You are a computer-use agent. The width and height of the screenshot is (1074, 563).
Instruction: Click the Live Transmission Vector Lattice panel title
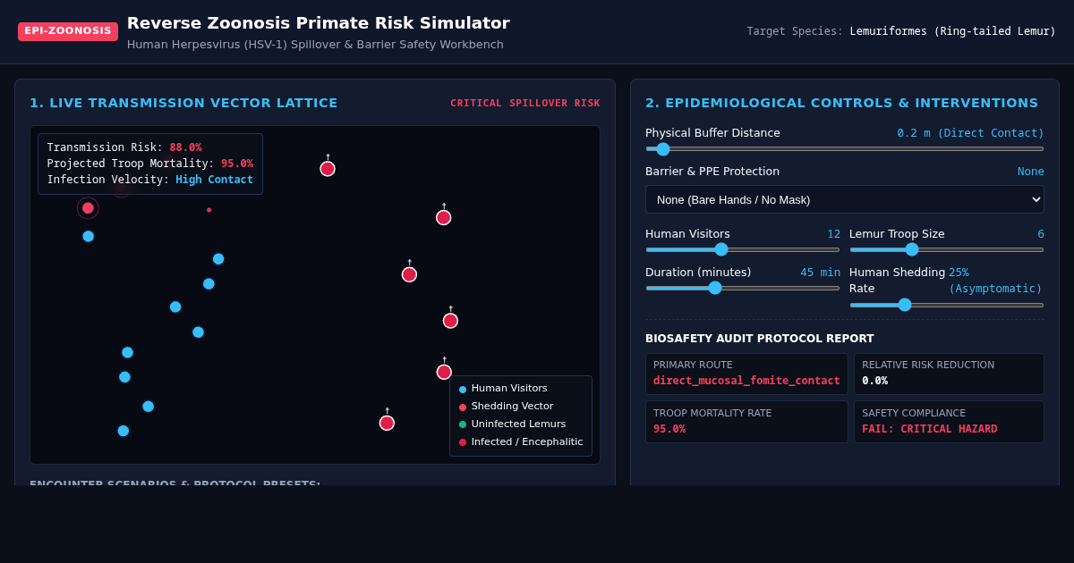click(x=183, y=103)
